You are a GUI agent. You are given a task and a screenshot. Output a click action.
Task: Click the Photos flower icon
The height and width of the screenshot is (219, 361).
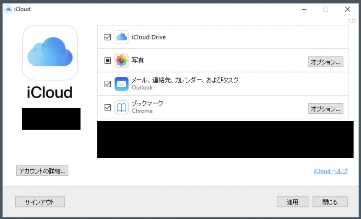click(x=122, y=61)
